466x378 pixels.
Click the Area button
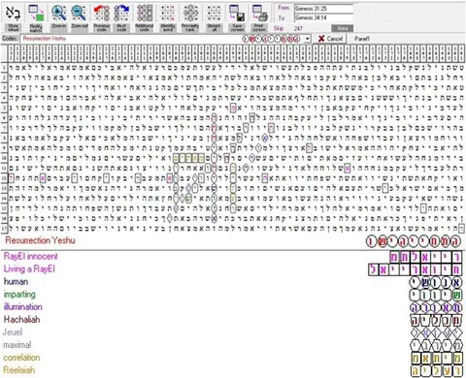click(343, 28)
